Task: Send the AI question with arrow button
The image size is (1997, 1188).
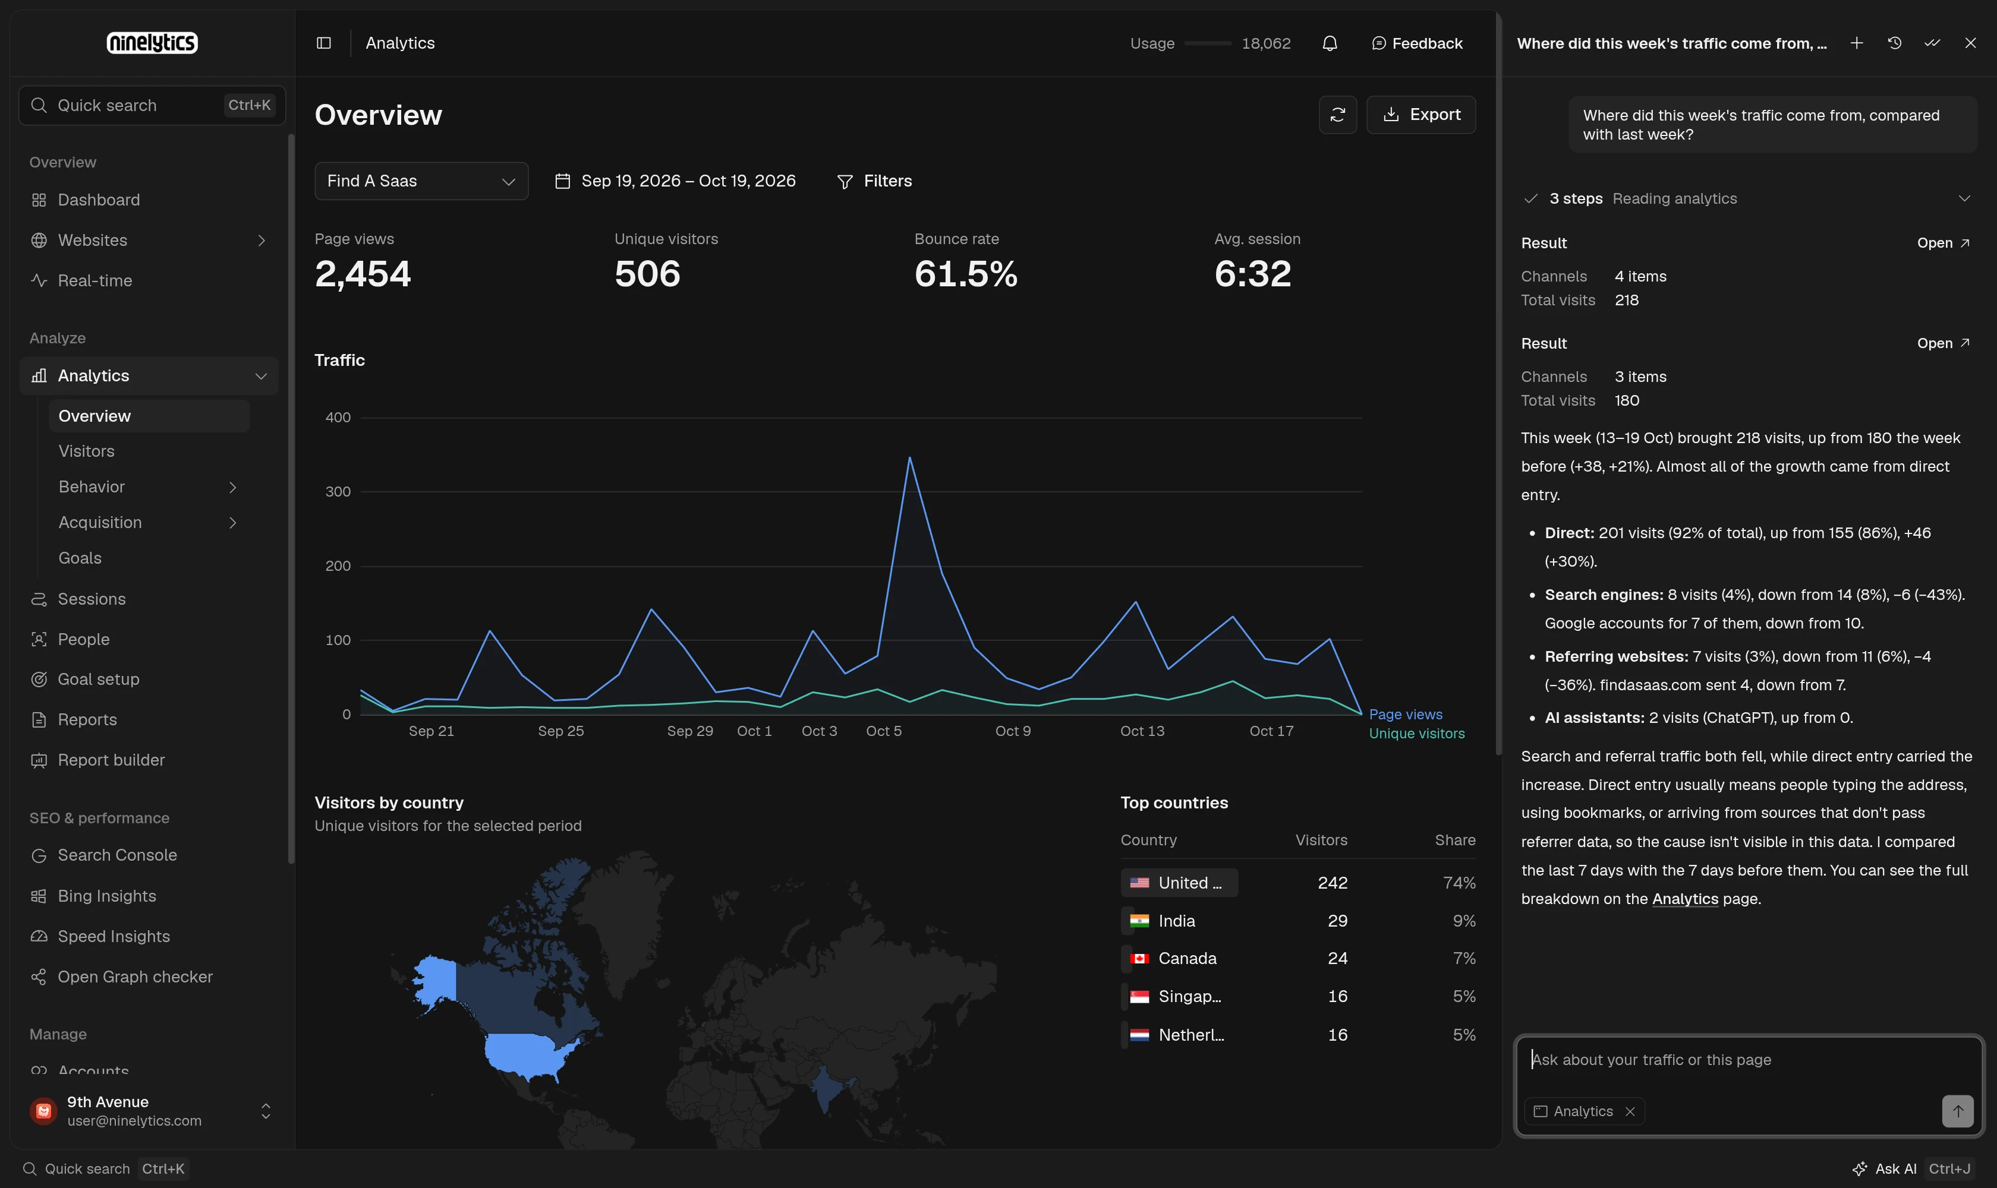Action: click(x=1958, y=1111)
